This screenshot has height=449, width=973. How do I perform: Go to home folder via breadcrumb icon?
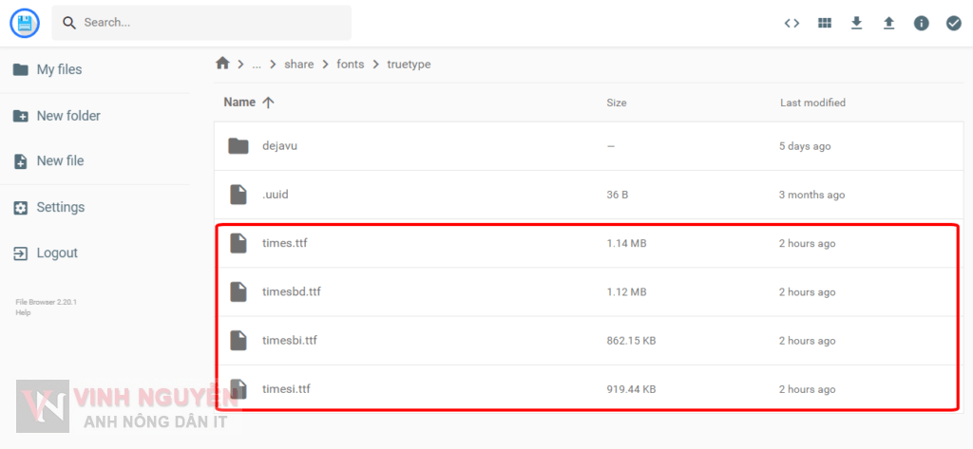pos(222,64)
